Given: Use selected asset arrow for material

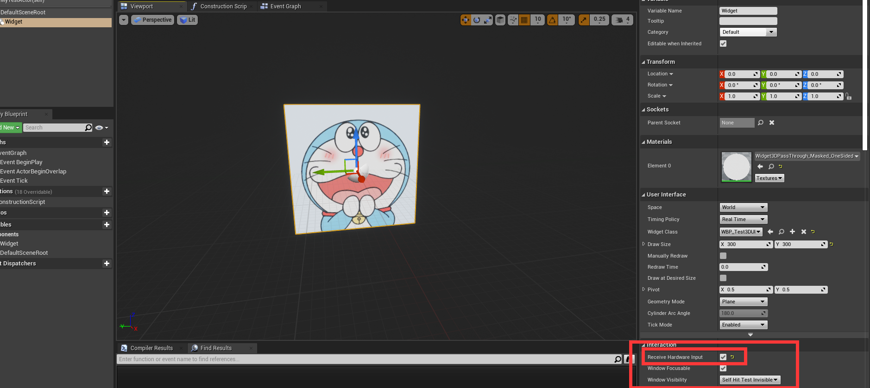Looking at the screenshot, I should [760, 166].
